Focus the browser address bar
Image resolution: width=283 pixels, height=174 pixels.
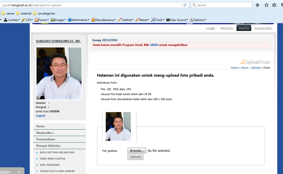[91, 5]
